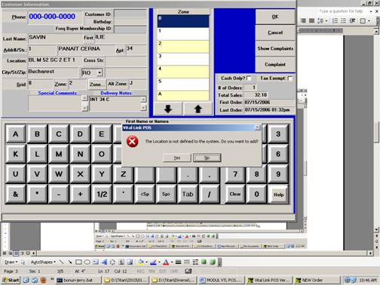
Task: Open the AutoShapes dropdown menu
Action: coord(43,262)
